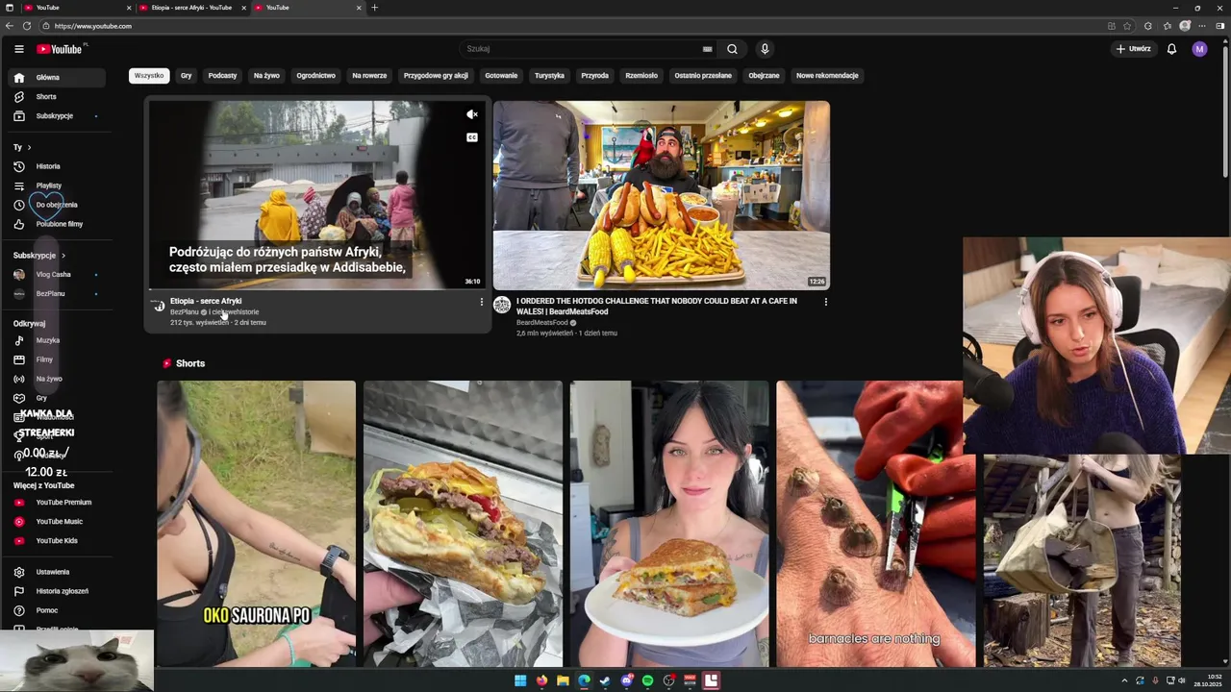Click the YouTube logo
Screen dimensions: 1231x692
coord(60,49)
